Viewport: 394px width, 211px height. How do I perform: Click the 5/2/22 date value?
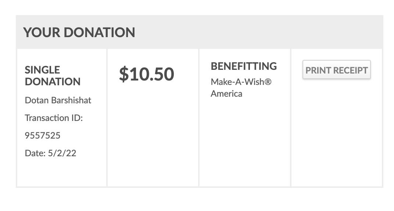[x=62, y=153]
